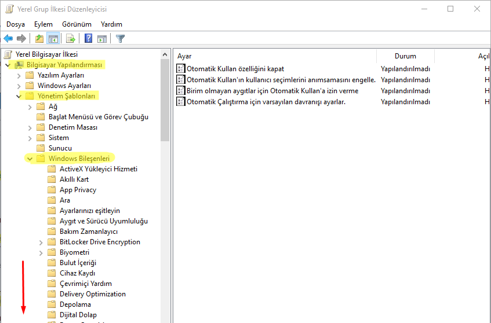Select the Sunucu tree folder
This screenshot has height=323, width=491.
pos(60,148)
